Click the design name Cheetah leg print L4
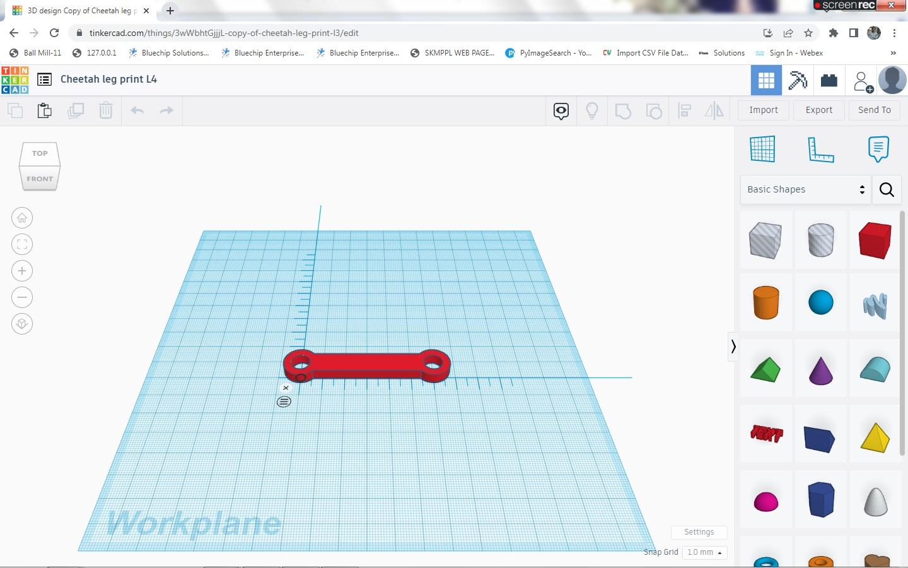Image resolution: width=908 pixels, height=568 pixels. [x=108, y=80]
